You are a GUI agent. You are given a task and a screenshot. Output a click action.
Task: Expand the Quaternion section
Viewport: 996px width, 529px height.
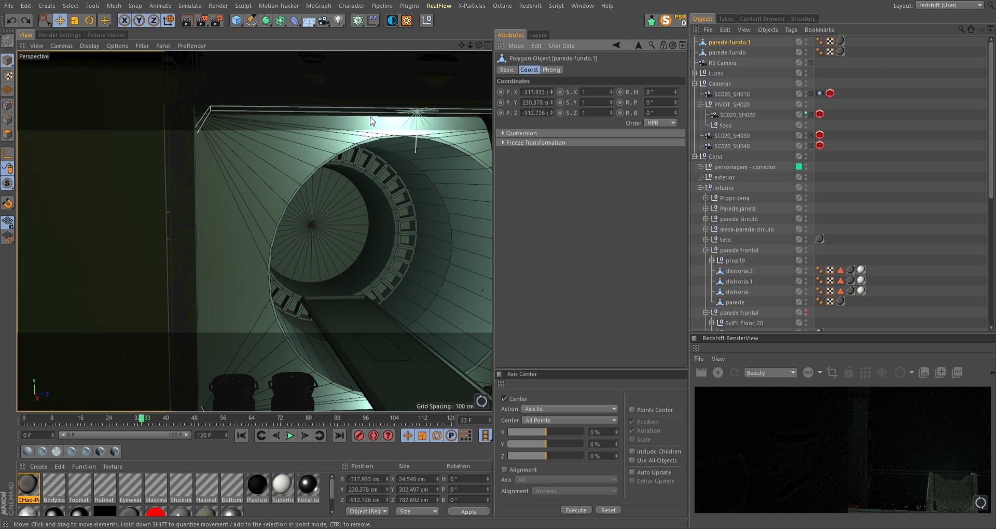click(590, 133)
